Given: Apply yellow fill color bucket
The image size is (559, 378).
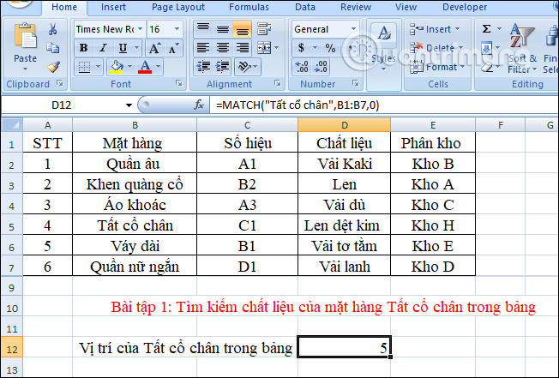Looking at the screenshot, I should [117, 67].
